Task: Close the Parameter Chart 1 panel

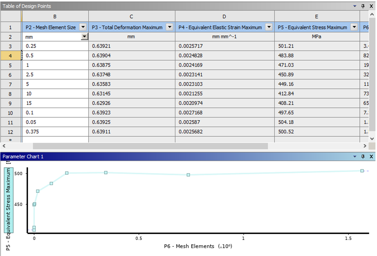Action: (x=371, y=157)
